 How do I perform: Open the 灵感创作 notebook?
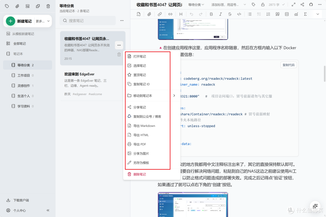coord(27,85)
